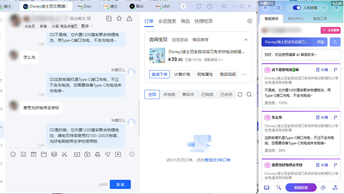The image size is (344, 194).
Task: Click the live video TV icon
Action: 87,154
